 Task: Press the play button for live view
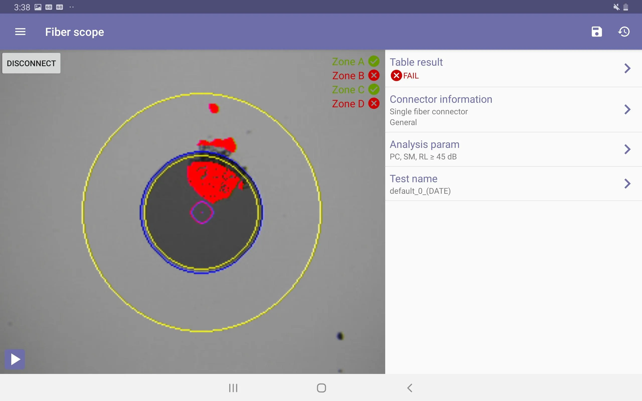[15, 359]
